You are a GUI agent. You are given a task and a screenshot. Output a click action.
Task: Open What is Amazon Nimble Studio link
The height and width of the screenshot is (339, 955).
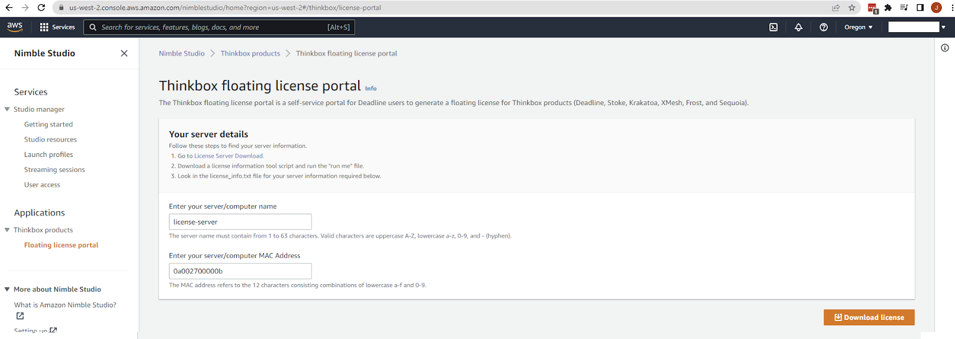tap(65, 305)
